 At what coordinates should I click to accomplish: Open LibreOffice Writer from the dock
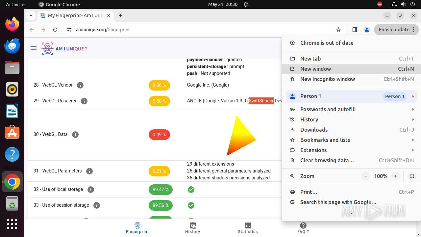(12, 111)
